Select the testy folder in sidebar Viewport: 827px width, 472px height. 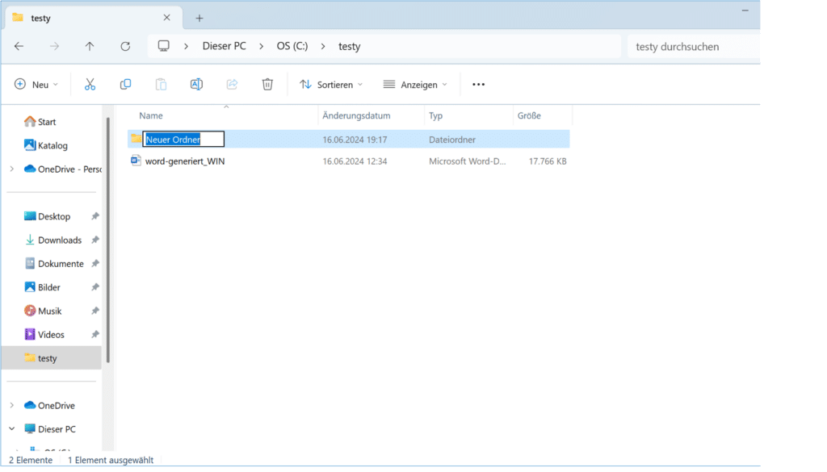51,357
